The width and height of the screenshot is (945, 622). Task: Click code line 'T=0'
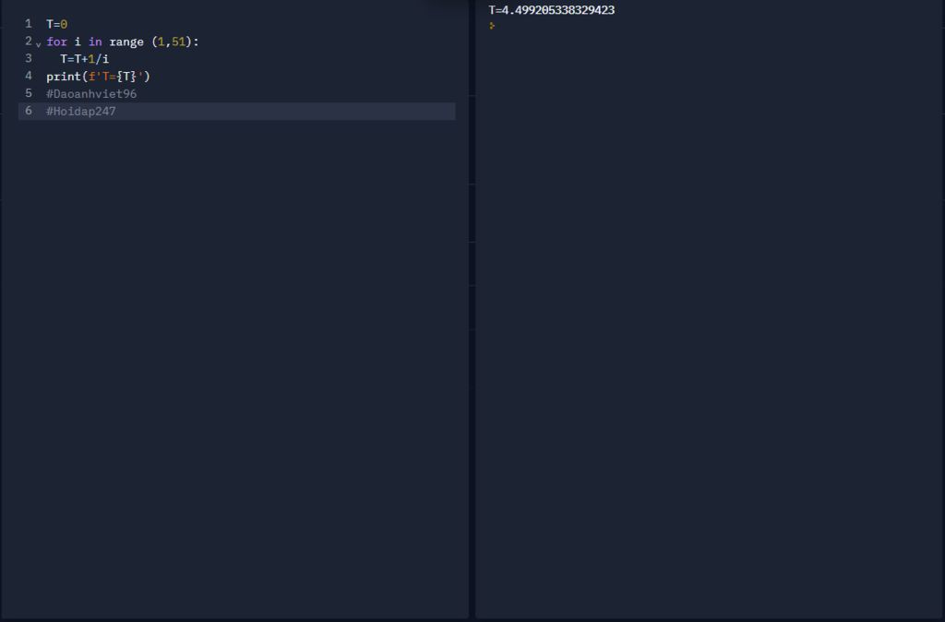[56, 24]
